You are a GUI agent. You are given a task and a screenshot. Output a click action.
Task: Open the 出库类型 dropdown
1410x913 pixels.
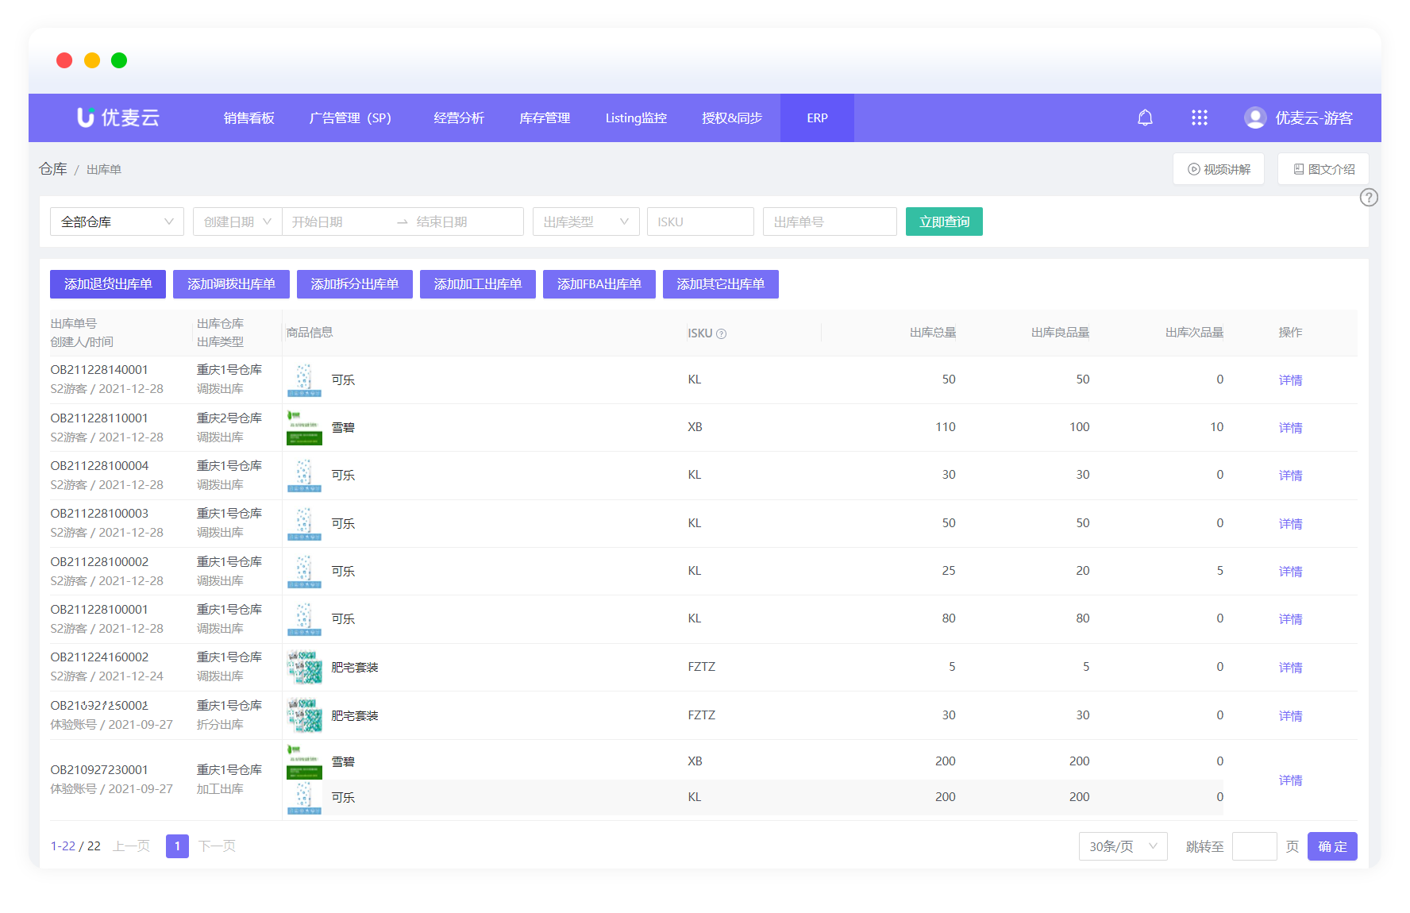coord(585,222)
